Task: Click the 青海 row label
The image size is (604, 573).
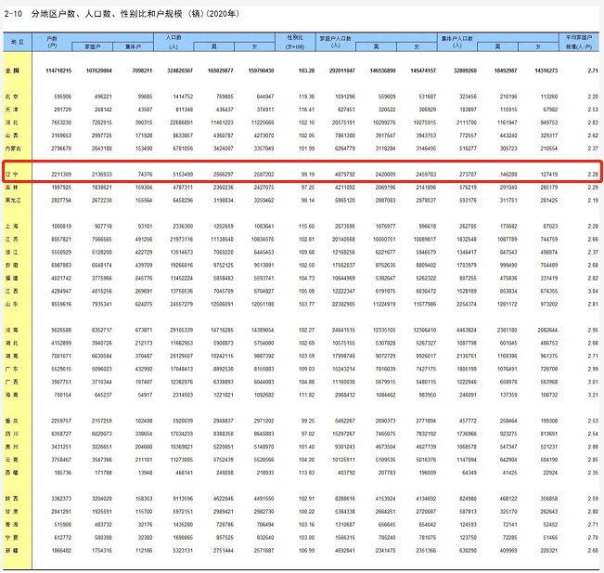Action: [12, 525]
